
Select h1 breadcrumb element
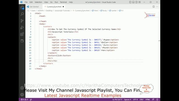pos(121,11)
